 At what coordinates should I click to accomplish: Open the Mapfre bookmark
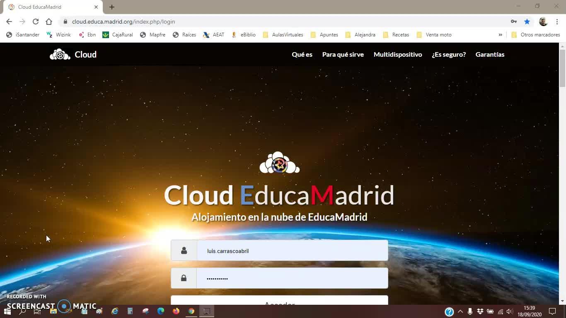pyautogui.click(x=152, y=35)
